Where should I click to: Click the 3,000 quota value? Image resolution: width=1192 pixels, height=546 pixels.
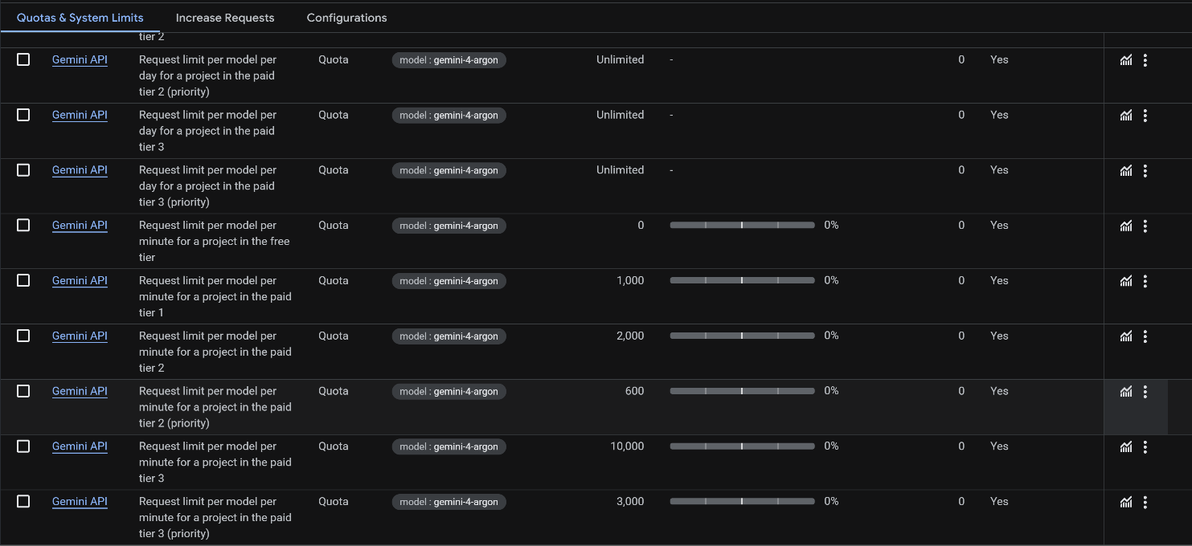pos(630,502)
